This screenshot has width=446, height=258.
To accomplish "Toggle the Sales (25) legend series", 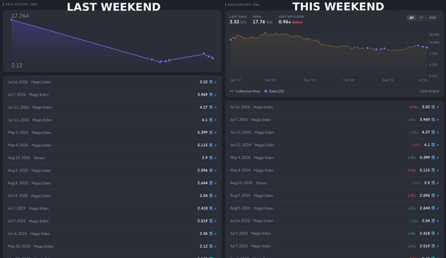I will click(x=274, y=91).
